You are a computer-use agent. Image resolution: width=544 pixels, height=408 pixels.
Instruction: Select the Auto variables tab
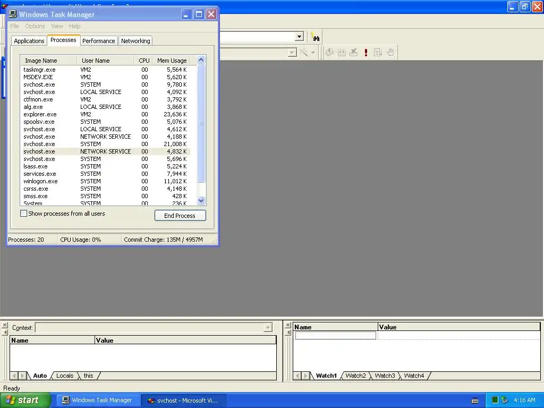40,376
